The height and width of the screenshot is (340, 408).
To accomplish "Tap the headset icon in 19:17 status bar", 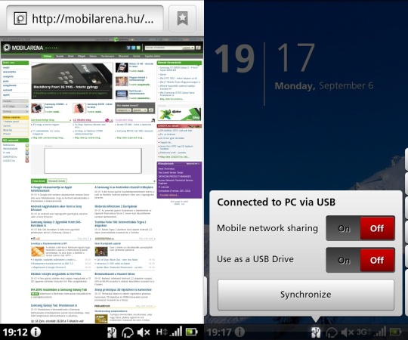I will click(332, 332).
